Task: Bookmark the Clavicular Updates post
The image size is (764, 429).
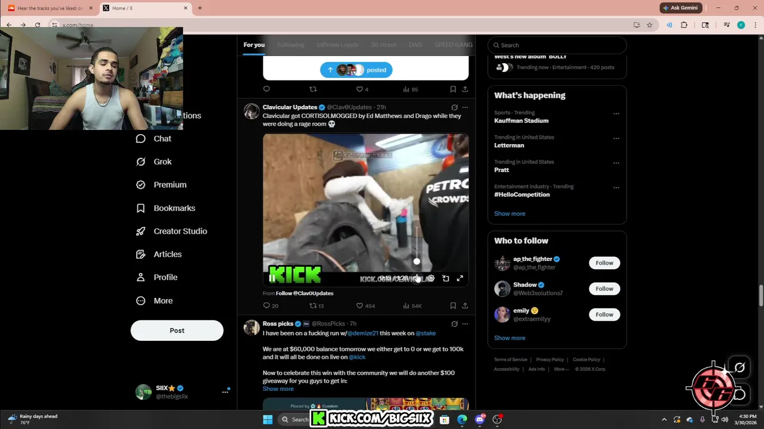Action: 453,306
